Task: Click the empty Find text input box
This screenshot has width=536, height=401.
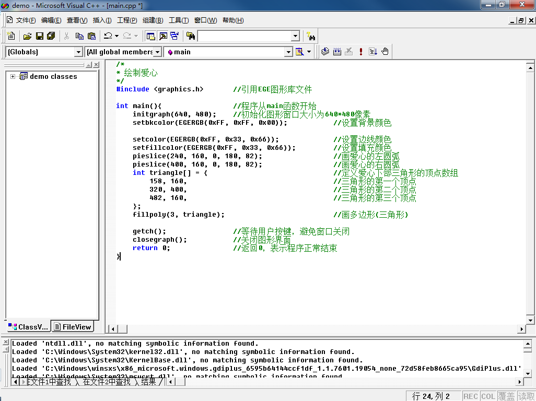Action: pos(243,36)
